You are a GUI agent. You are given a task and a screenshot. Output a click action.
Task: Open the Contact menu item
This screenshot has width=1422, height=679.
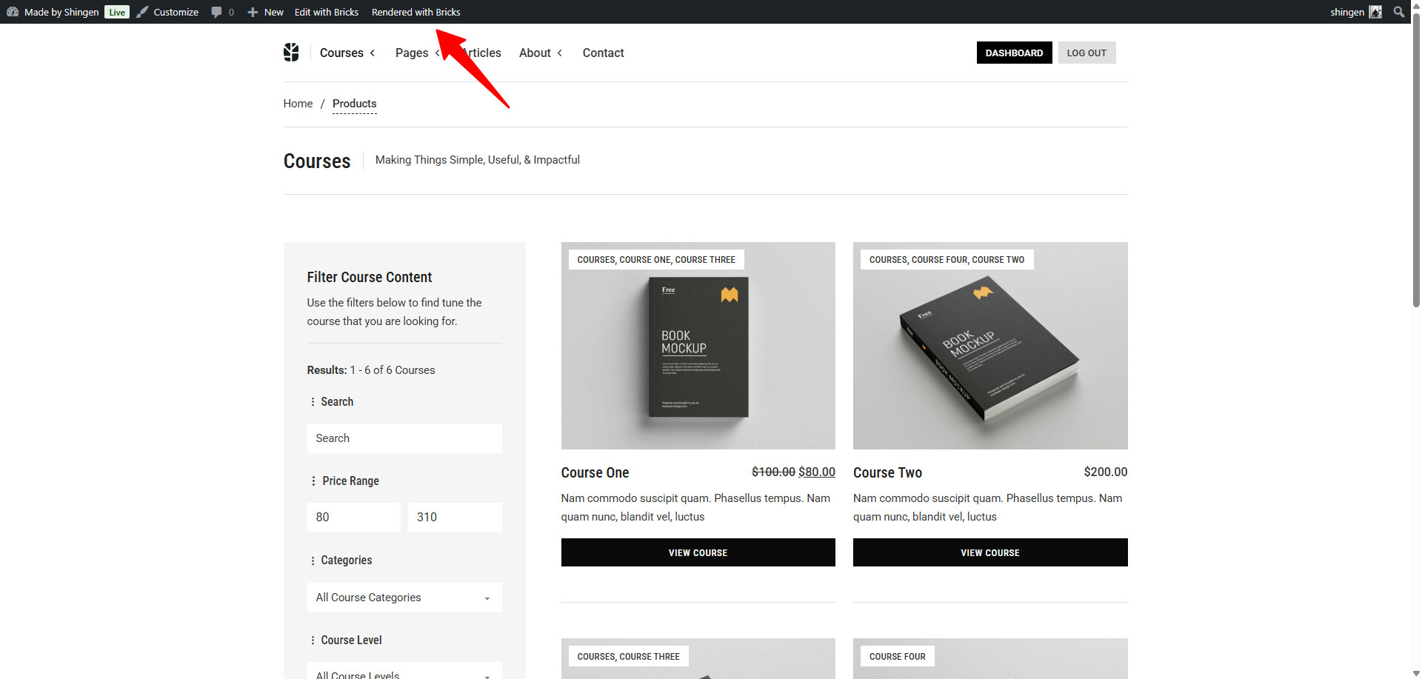tap(603, 53)
